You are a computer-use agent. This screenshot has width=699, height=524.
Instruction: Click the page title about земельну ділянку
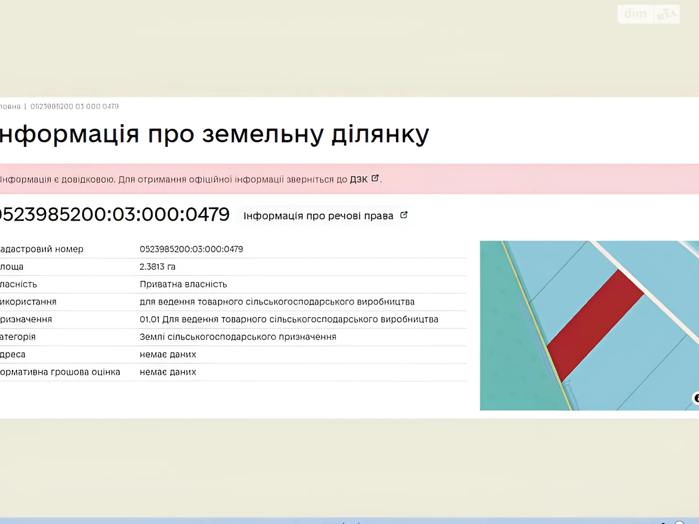(214, 134)
